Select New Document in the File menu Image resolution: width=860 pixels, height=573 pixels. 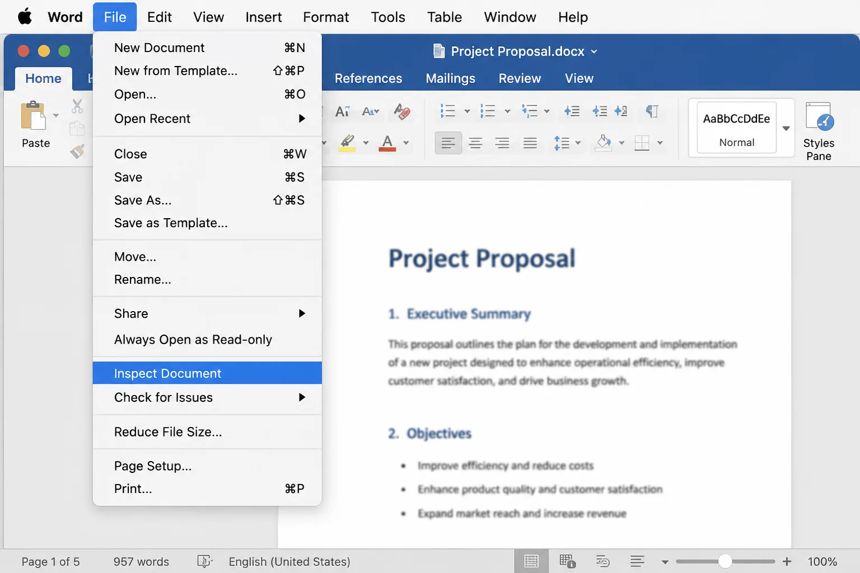207,48
